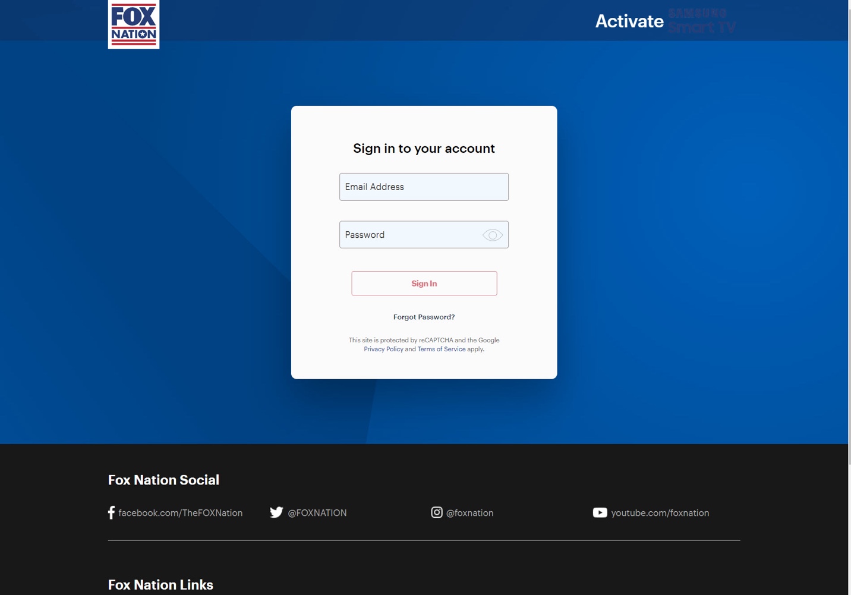This screenshot has width=851, height=595.
Task: Click the Twitter bird icon
Action: (276, 512)
